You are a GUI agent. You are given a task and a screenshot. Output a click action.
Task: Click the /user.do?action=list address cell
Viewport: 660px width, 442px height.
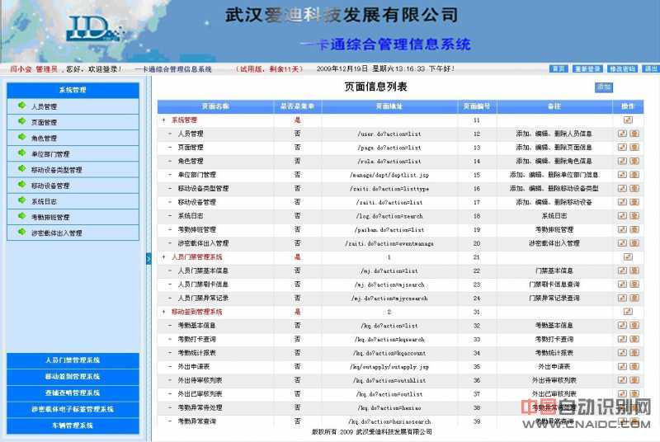[389, 134]
